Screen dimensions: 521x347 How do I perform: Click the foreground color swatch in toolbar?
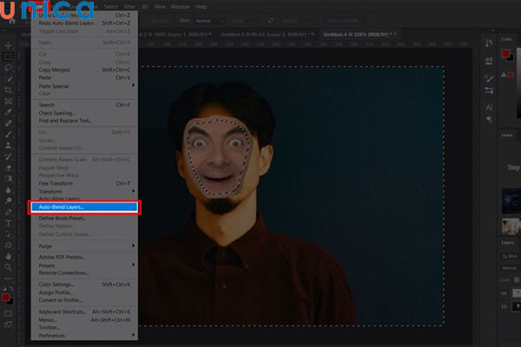click(6, 295)
